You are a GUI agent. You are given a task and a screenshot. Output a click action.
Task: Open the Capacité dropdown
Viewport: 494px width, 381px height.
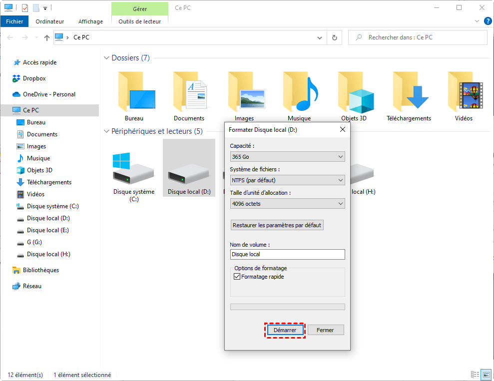(x=287, y=156)
